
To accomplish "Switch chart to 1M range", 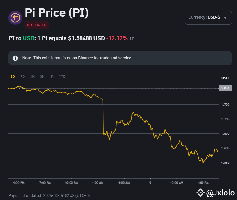I will pyautogui.click(x=32, y=76).
